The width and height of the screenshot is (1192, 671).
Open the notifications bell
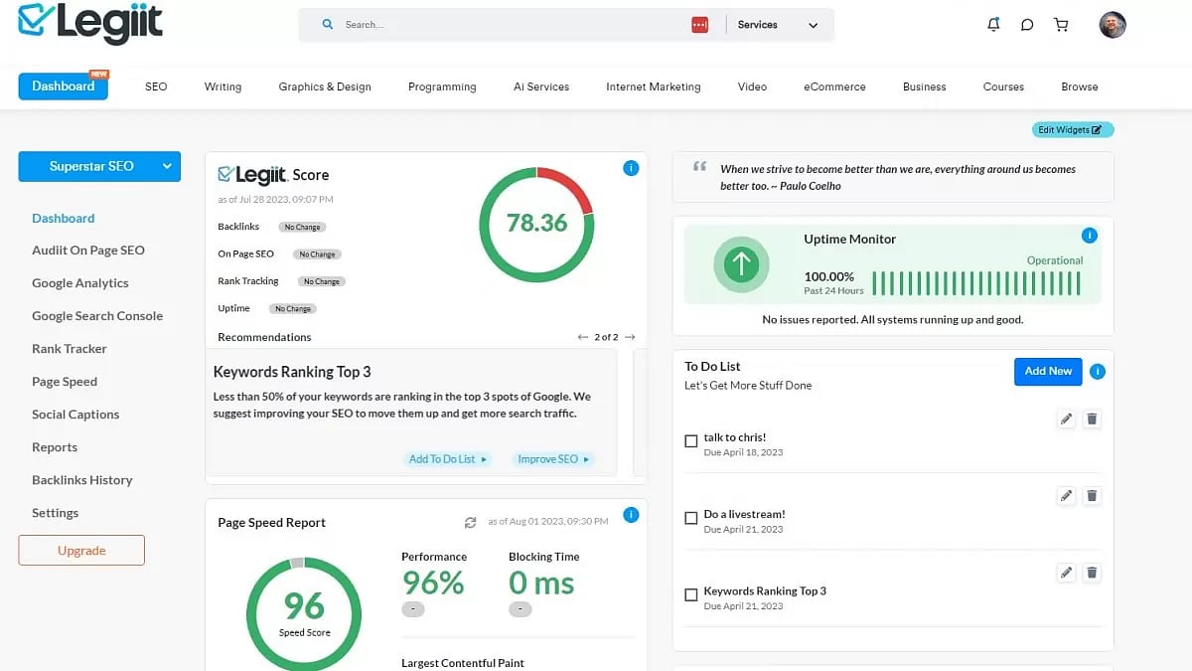(992, 24)
